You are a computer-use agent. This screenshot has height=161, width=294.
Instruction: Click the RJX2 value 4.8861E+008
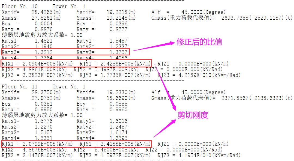[39, 70]
